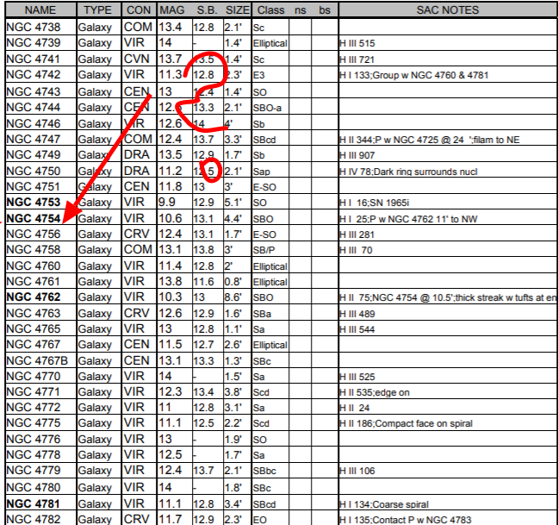Click the SBcd class of NGC 4747
This screenshot has width=558, height=525.
pyautogui.click(x=264, y=140)
